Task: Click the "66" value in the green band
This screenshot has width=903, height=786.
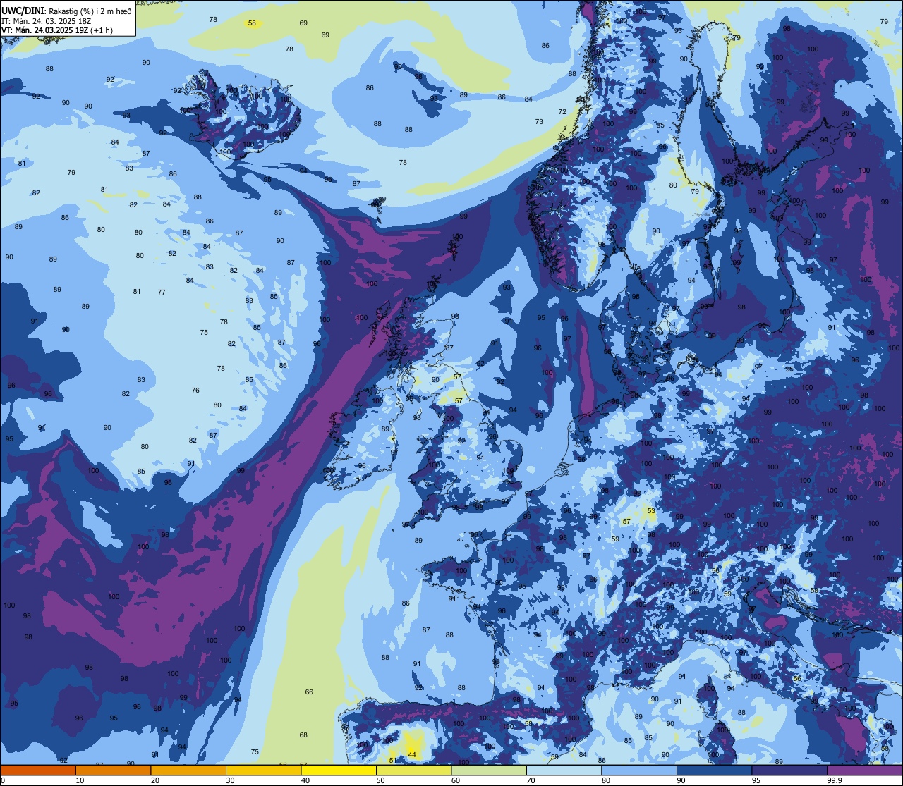Action: (309, 692)
